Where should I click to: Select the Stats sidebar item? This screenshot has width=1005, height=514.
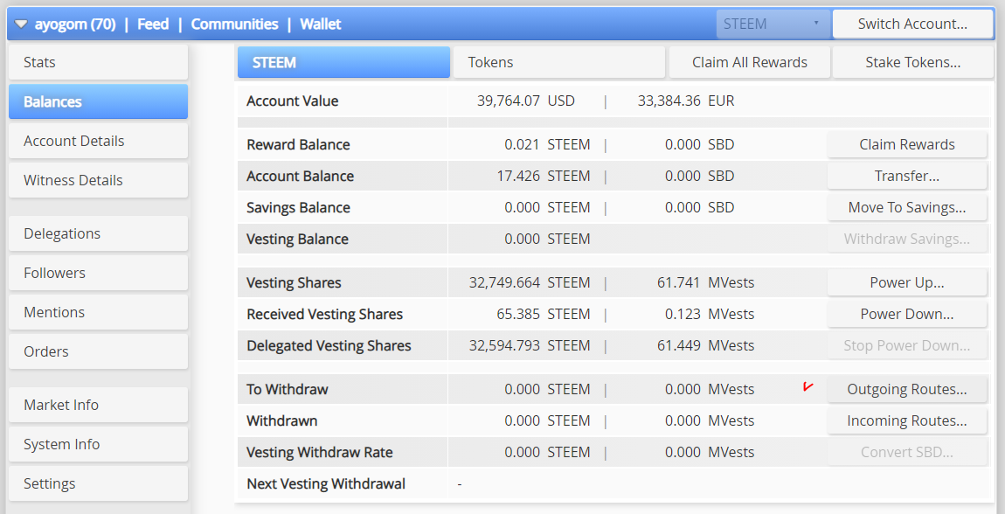pyautogui.click(x=98, y=62)
